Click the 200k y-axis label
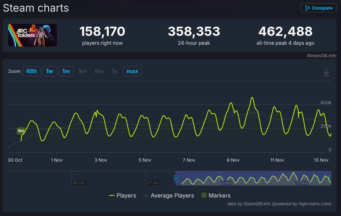The image size is (341, 216). pyautogui.click(x=326, y=126)
